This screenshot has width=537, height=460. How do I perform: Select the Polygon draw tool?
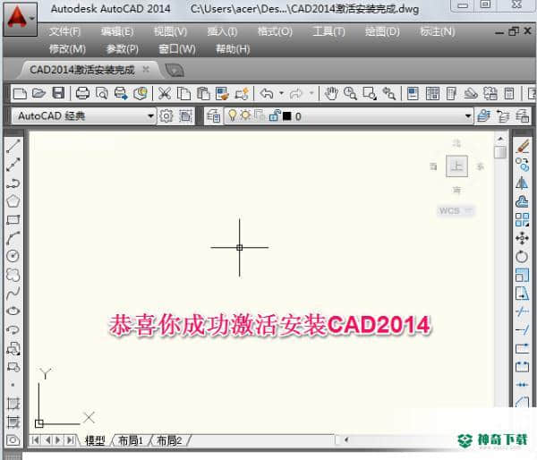coord(13,201)
